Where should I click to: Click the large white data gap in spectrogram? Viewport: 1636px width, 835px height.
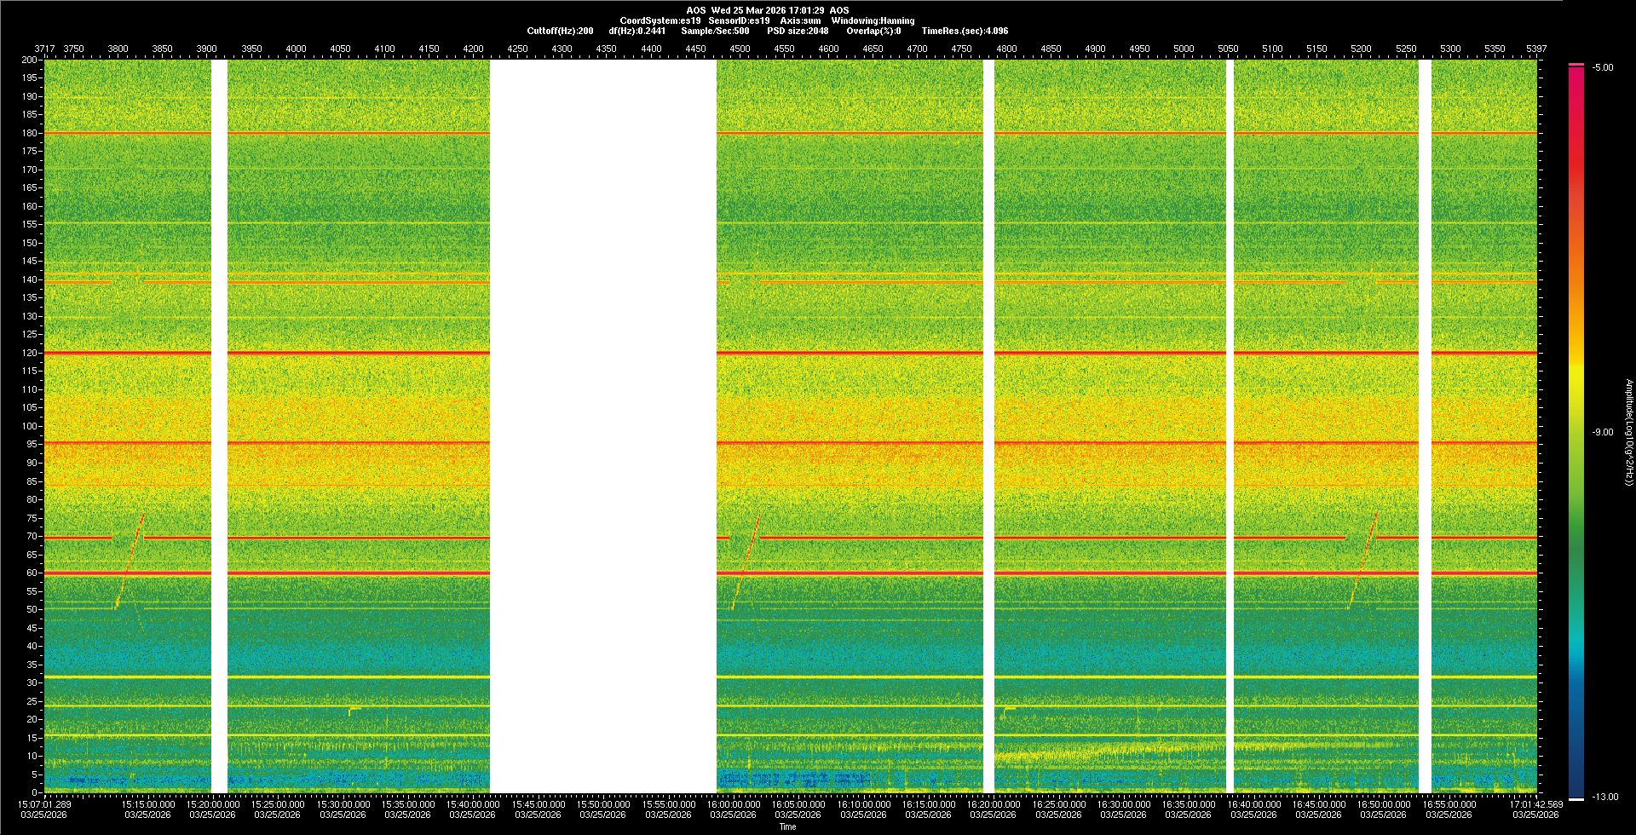pyautogui.click(x=602, y=426)
